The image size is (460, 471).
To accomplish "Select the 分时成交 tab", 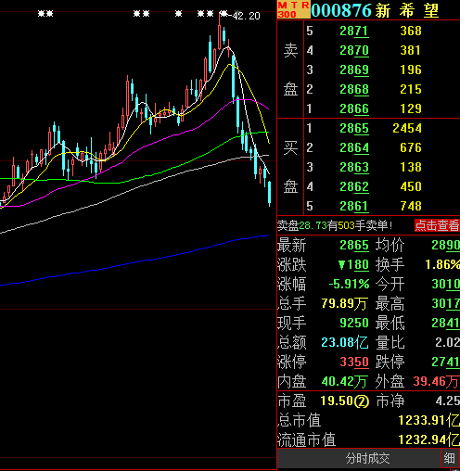I will click(367, 458).
